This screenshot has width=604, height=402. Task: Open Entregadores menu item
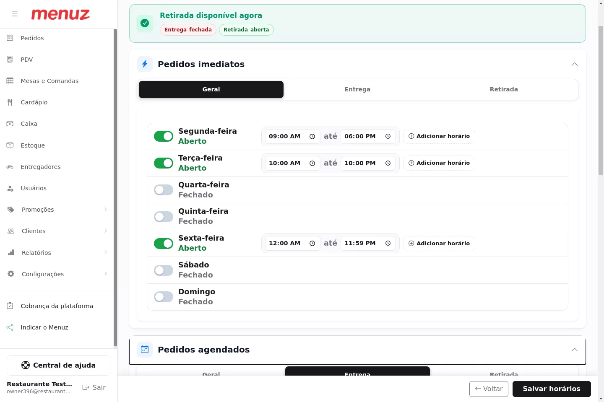(57, 167)
